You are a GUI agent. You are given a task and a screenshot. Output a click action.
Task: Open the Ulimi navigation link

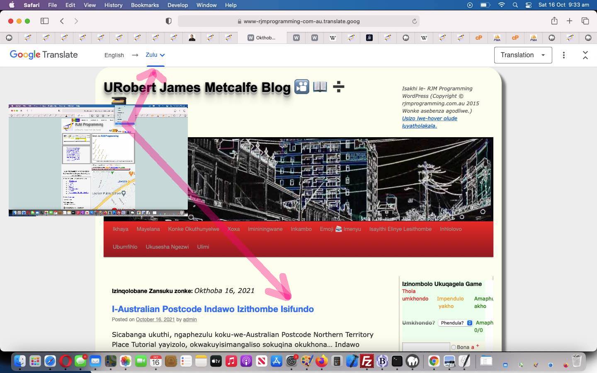[203, 247]
